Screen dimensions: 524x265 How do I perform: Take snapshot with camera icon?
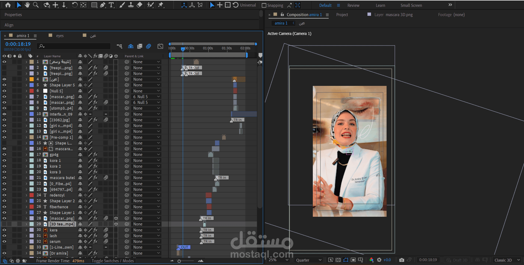(x=401, y=260)
